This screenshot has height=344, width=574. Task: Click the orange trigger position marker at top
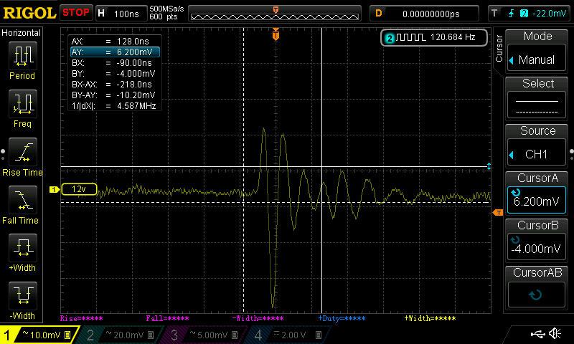pyautogui.click(x=276, y=34)
